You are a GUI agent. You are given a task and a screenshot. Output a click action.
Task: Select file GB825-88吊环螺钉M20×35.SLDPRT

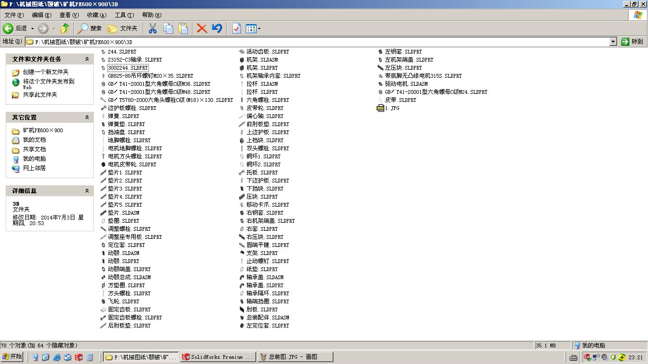pyautogui.click(x=150, y=76)
